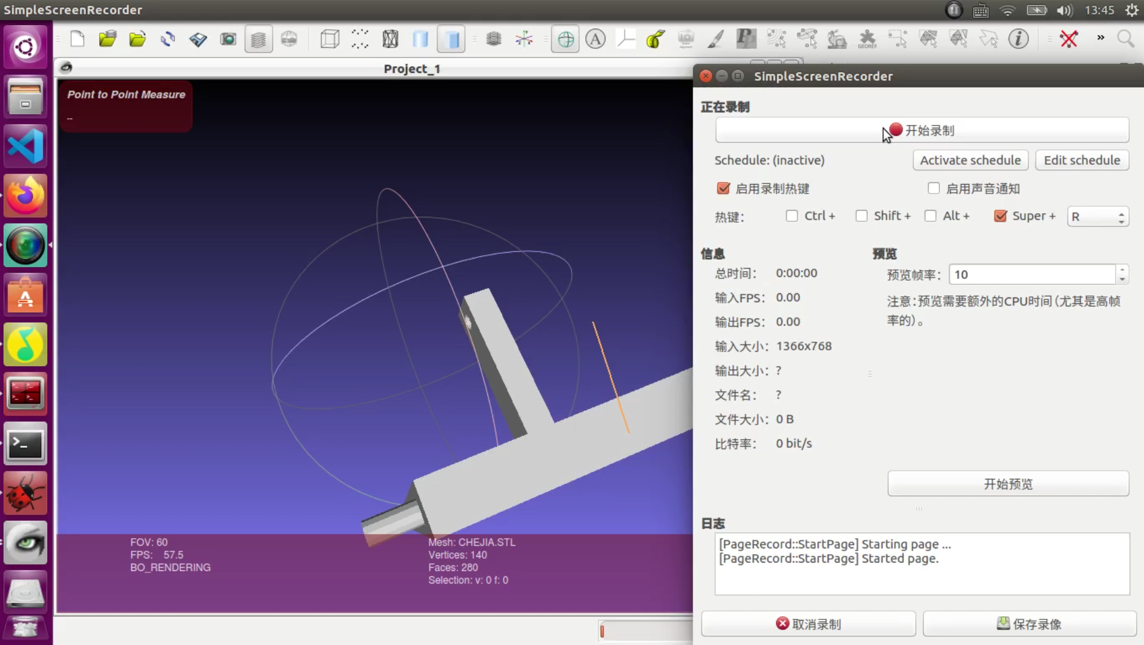Activate the GEOREF tool
The height and width of the screenshot is (645, 1144).
(868, 39)
